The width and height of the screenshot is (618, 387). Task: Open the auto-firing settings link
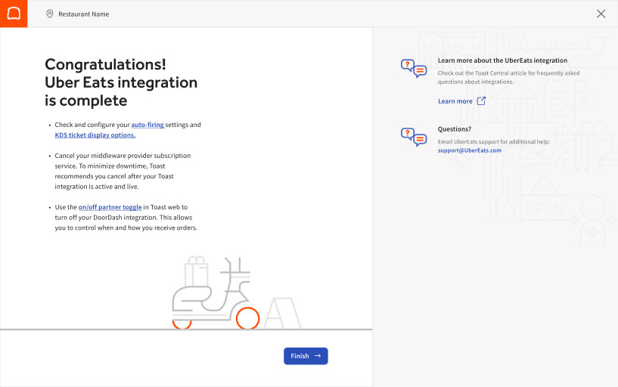148,125
